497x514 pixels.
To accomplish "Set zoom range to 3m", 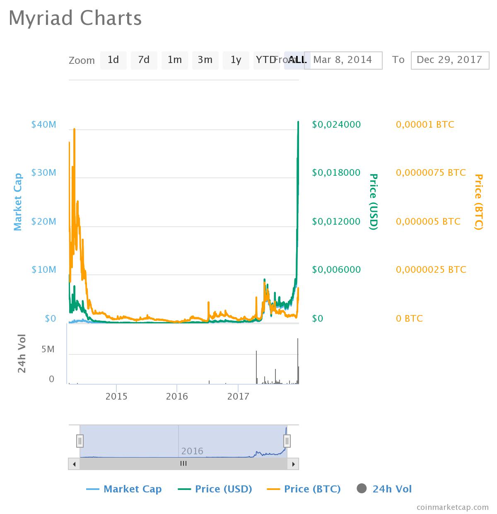I will (205, 60).
